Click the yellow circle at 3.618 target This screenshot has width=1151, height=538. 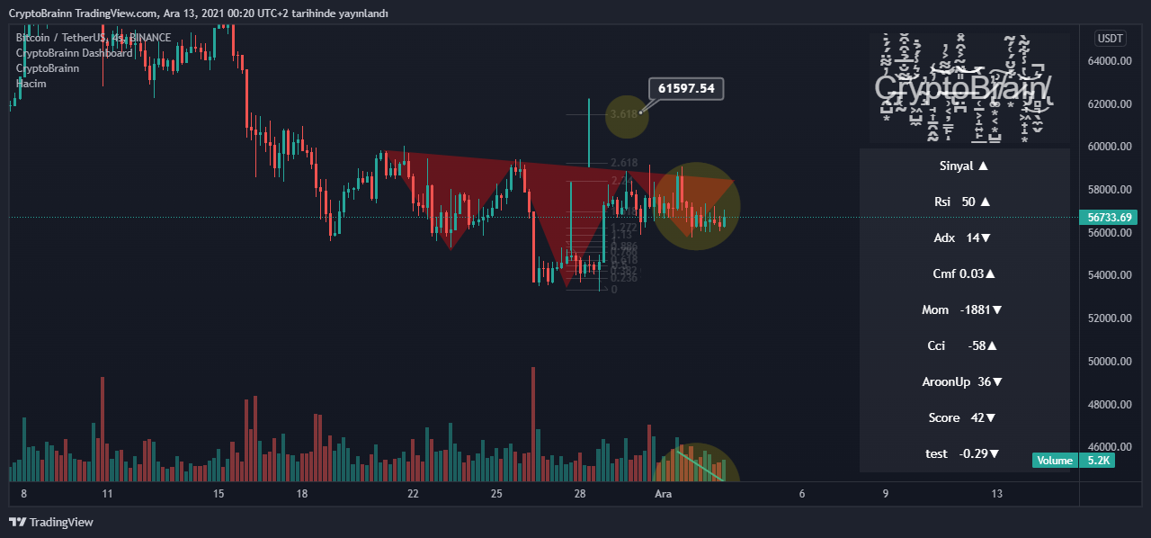click(x=625, y=115)
